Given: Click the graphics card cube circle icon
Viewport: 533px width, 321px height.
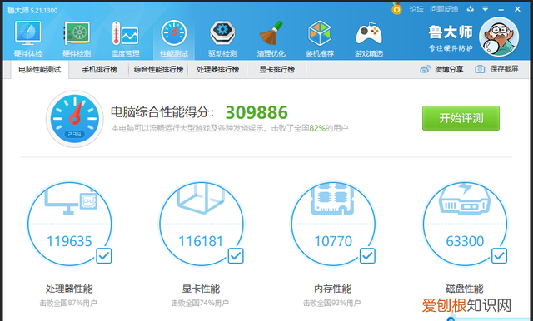Looking at the screenshot, I should coord(202,224).
